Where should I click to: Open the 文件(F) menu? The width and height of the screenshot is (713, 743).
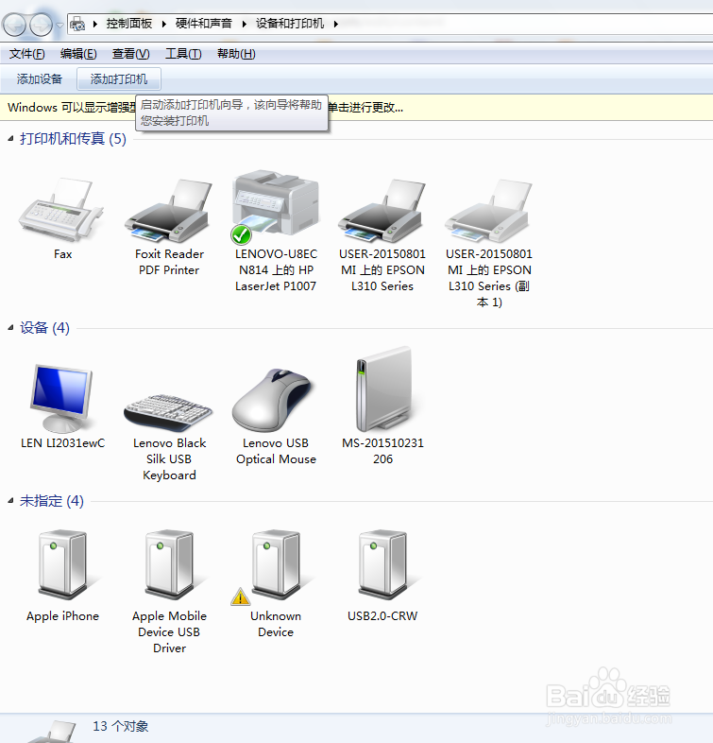27,54
